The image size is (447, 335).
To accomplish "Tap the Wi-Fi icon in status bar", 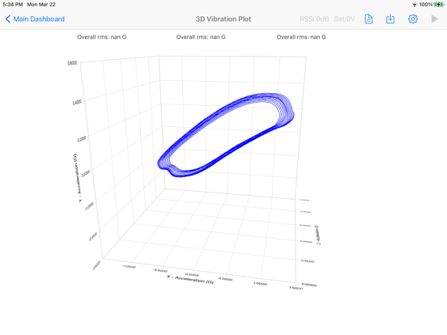I will [415, 5].
